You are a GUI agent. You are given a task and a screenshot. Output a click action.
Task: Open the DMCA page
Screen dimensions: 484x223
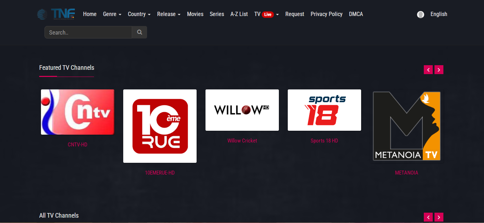[x=356, y=14]
